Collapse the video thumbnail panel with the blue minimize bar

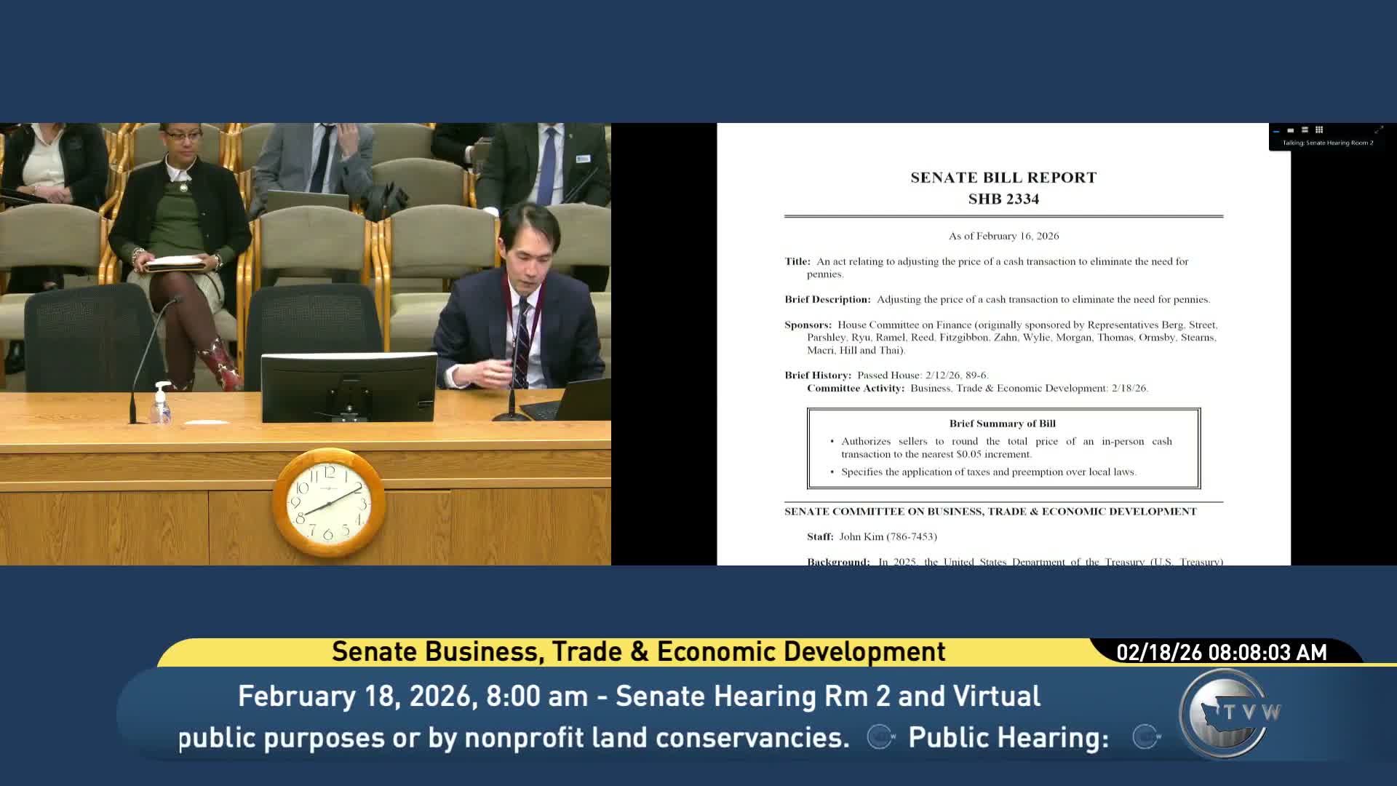point(1276,131)
